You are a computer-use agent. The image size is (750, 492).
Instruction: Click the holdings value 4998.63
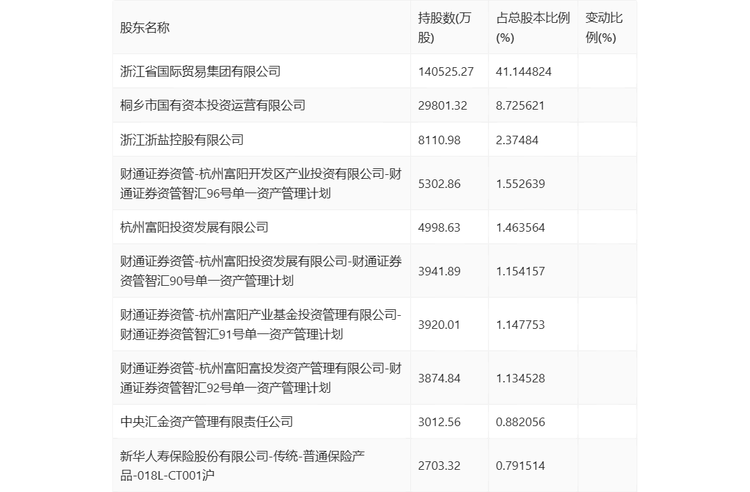[439, 227]
